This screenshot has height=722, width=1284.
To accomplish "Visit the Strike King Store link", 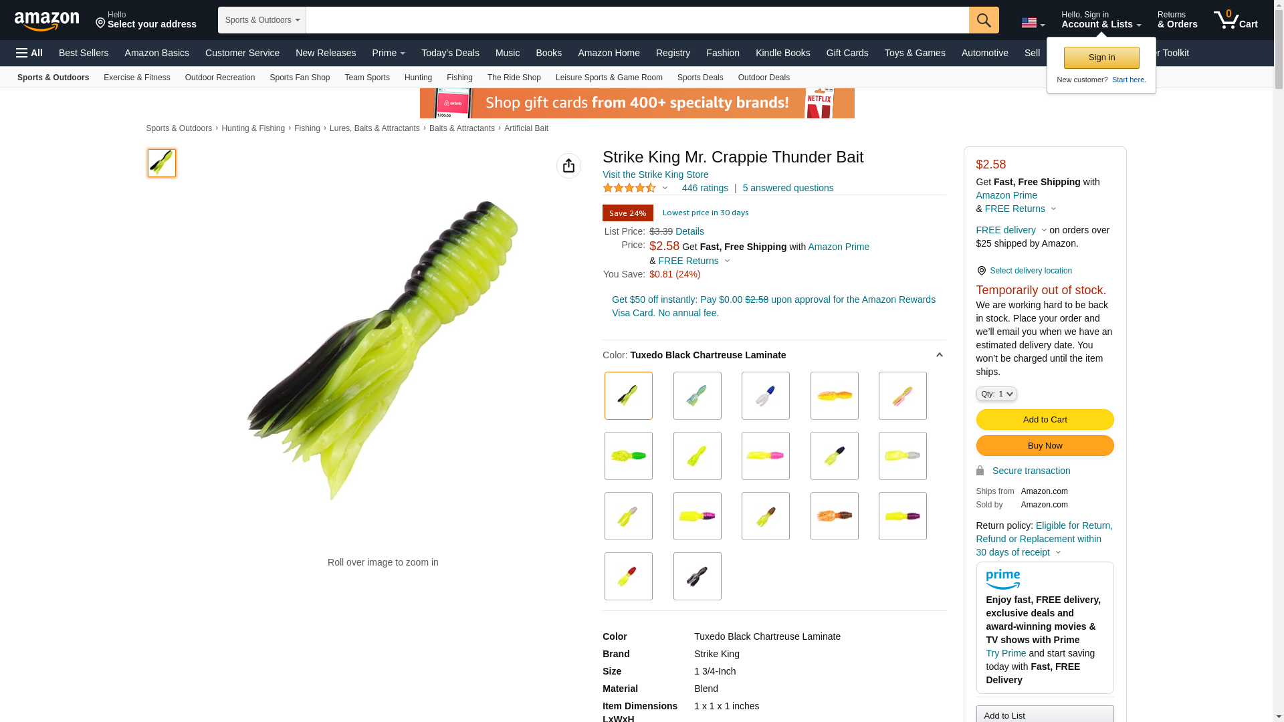I will (655, 174).
